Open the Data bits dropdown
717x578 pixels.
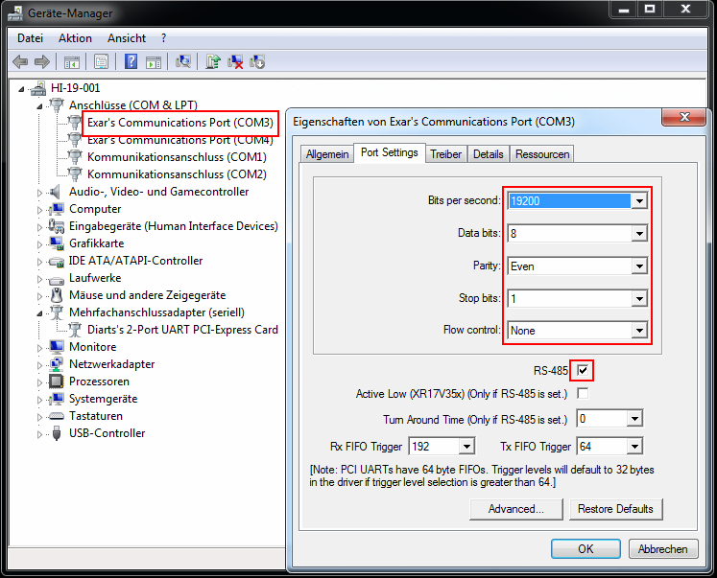click(639, 234)
